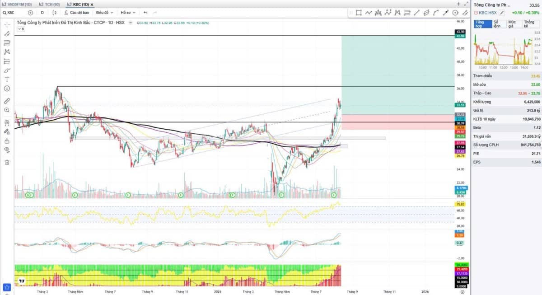Choose the text annotation tool
Screen dimensions: 542x295
[x=7, y=79]
